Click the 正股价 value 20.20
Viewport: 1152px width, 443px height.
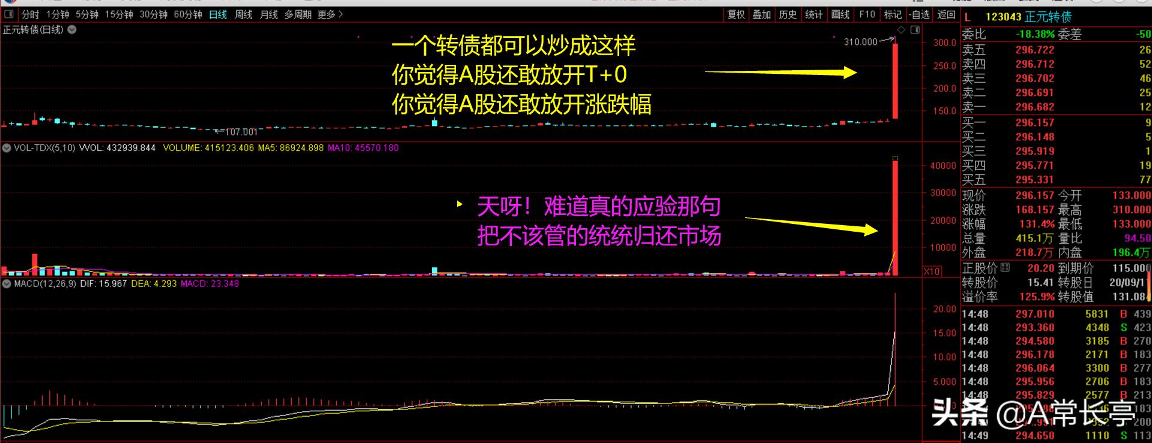1040,268
